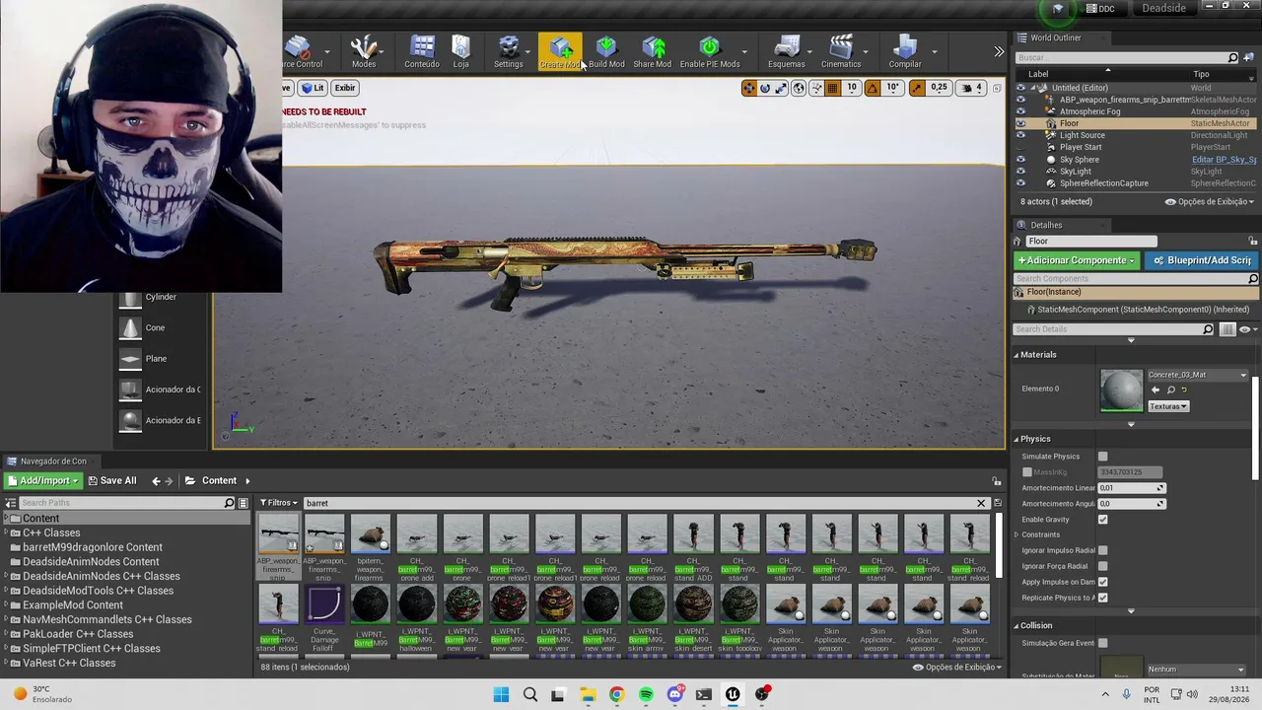Open the Filtros filter dropdown

tap(280, 503)
